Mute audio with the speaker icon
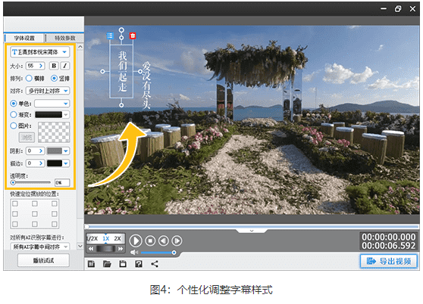Screen dimensions: 423x304 (x=134, y=253)
